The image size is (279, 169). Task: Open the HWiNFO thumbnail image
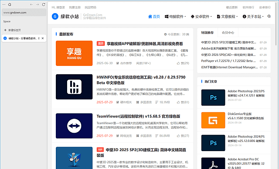(x=74, y=87)
